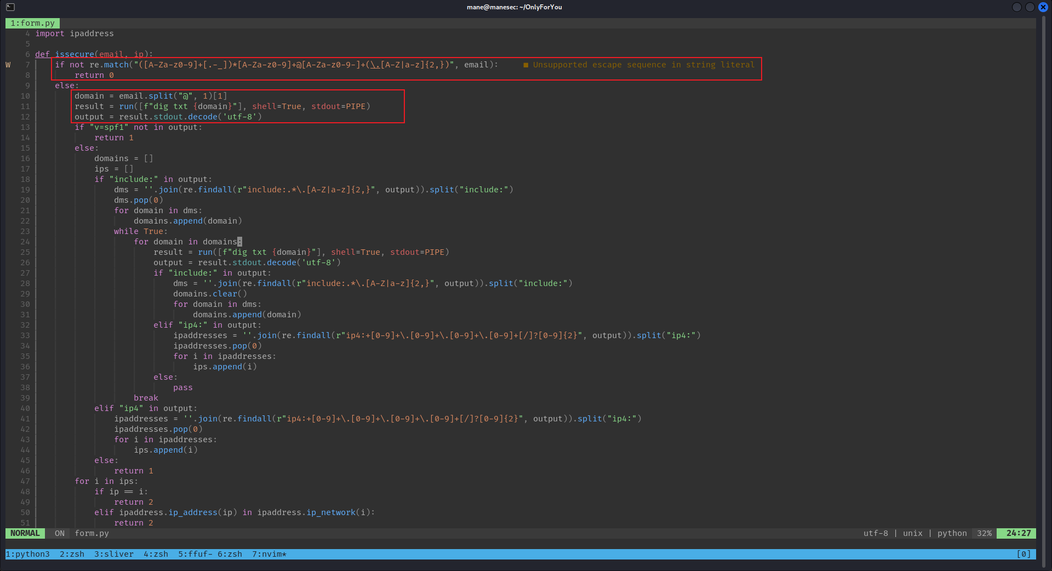This screenshot has height=571, width=1052.
Task: Click the utf-8 encoding entry
Action: 876,533
